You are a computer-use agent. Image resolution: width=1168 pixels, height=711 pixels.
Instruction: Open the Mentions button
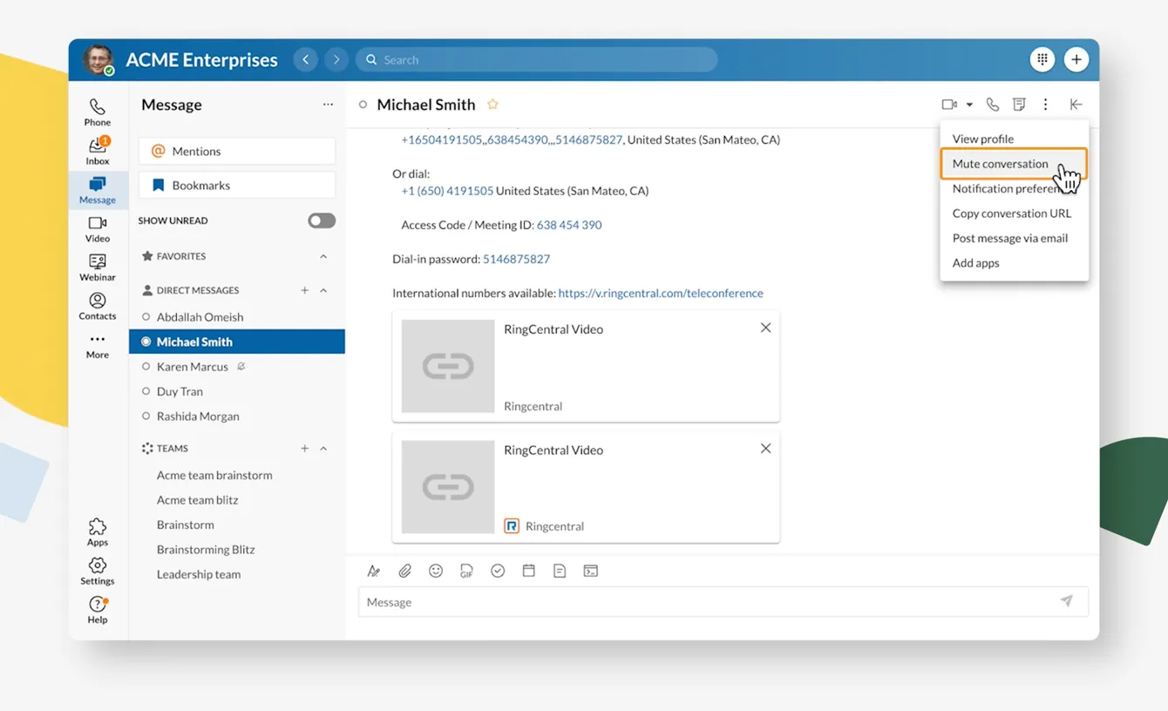236,151
